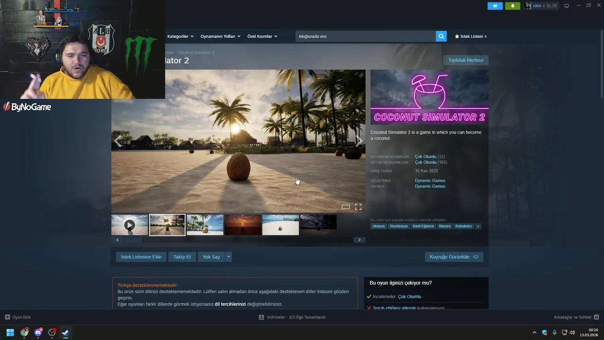Expand the Kategoriler menu
604x340 pixels.
click(x=180, y=36)
